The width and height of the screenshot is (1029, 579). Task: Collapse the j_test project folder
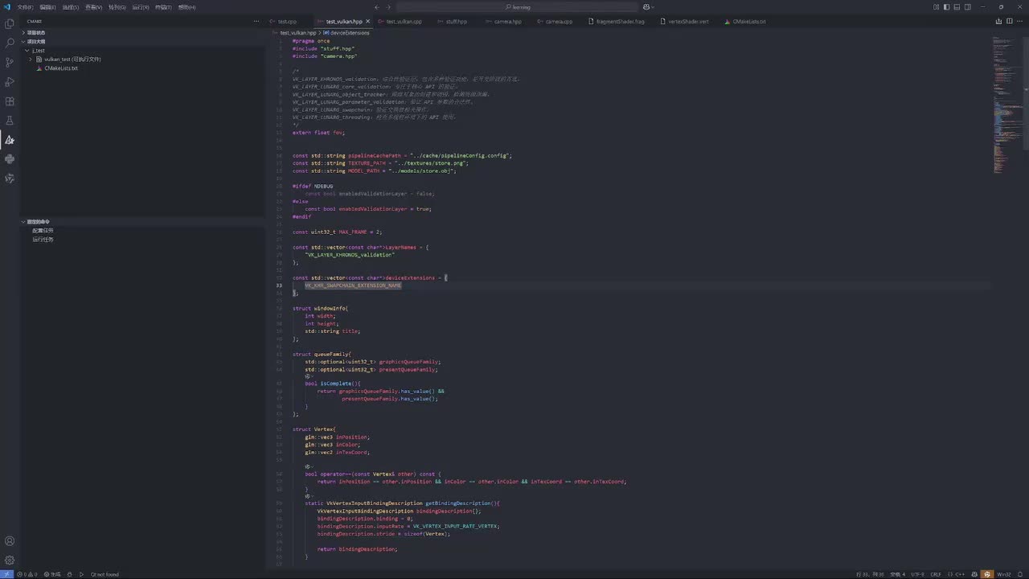point(27,51)
